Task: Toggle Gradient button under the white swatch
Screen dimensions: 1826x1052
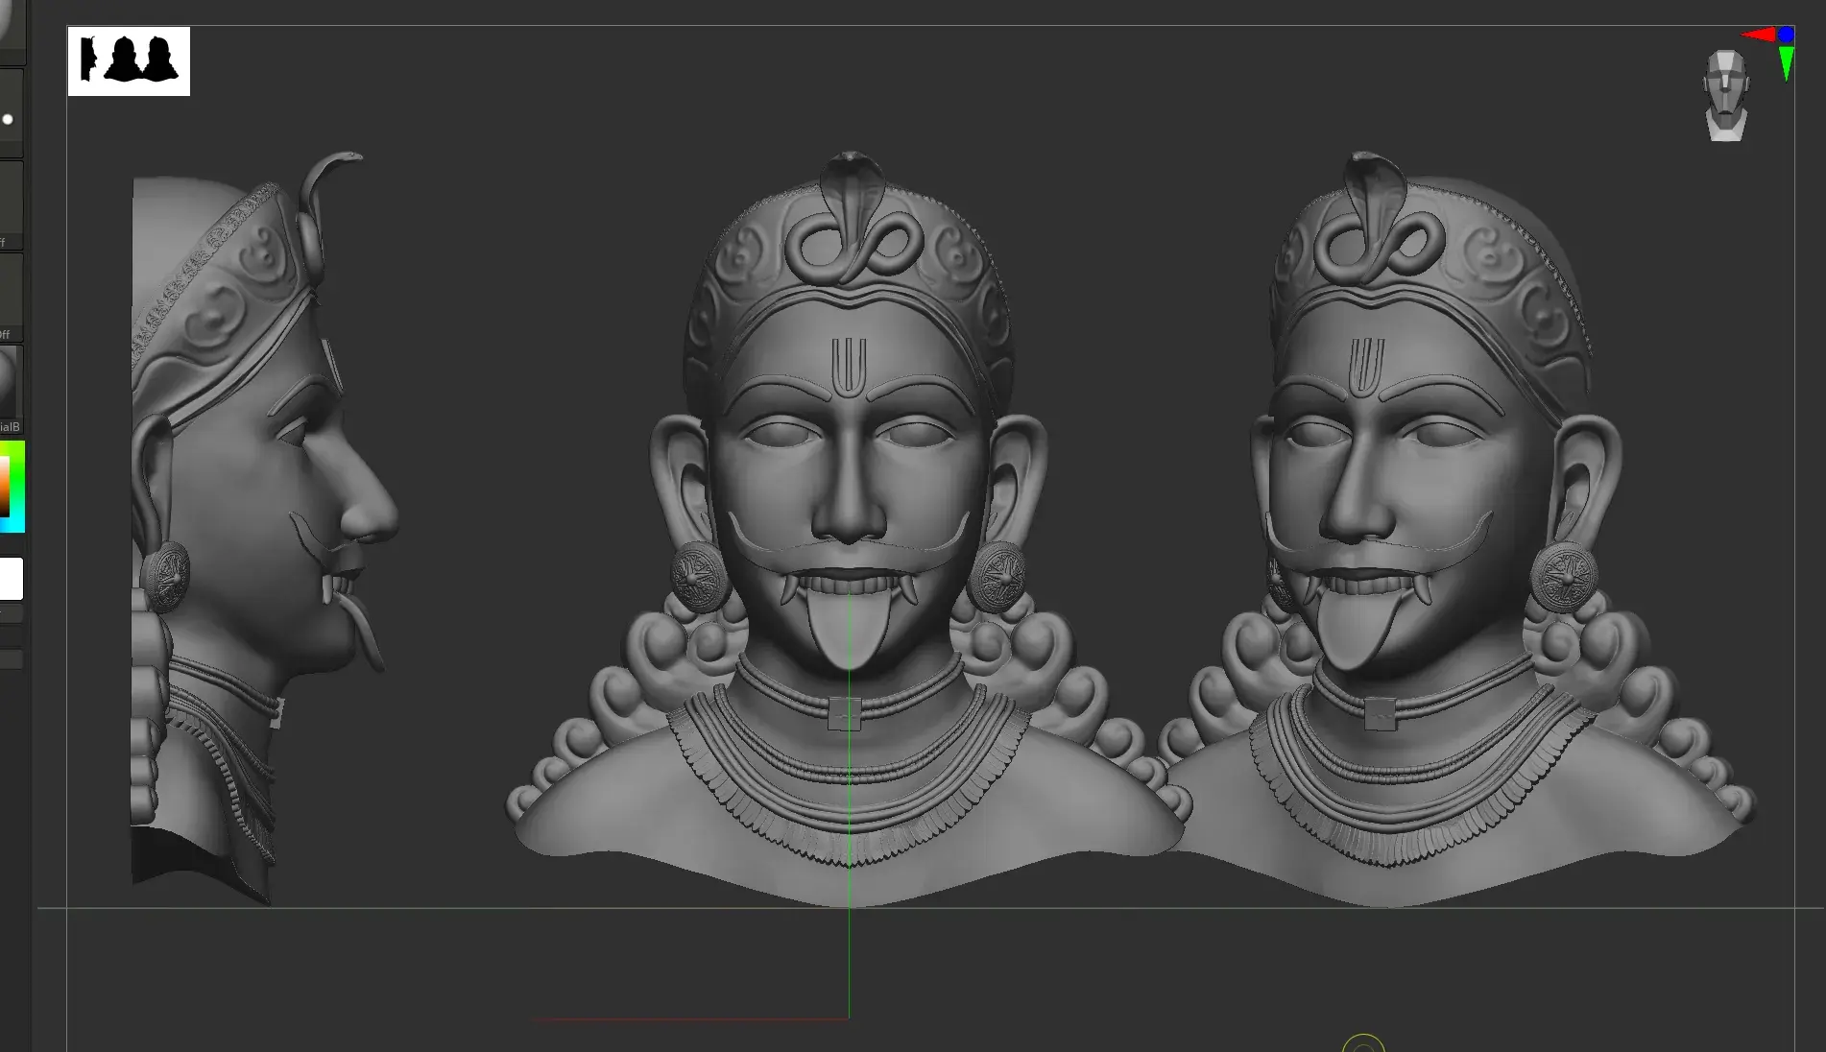Action: 11,613
